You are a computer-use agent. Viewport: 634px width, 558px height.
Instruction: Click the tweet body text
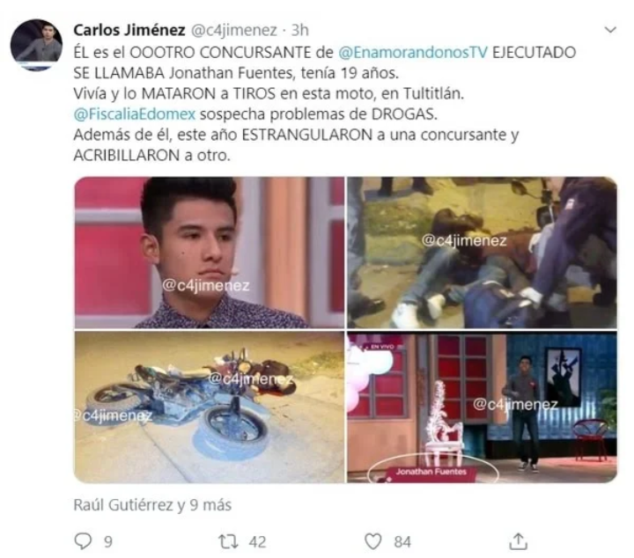tap(325, 104)
